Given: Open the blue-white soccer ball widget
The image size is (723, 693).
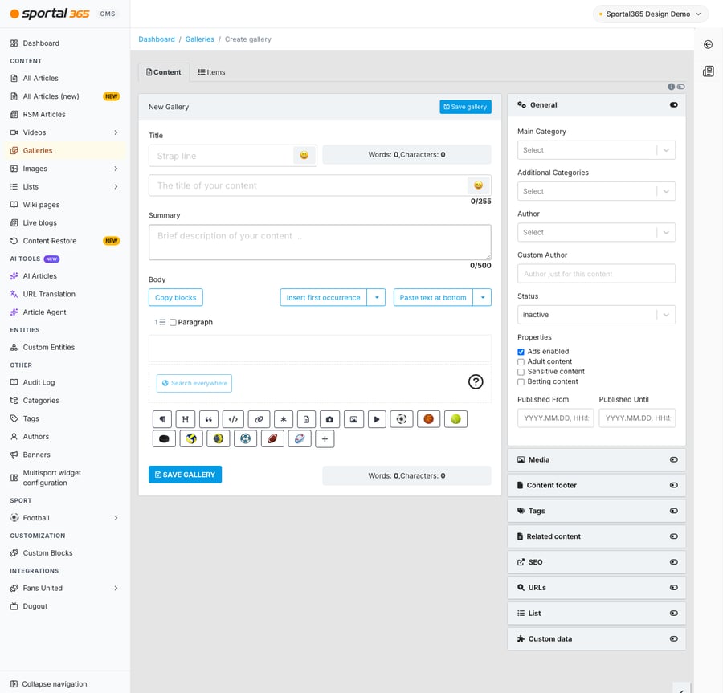Looking at the screenshot, I should [245, 439].
